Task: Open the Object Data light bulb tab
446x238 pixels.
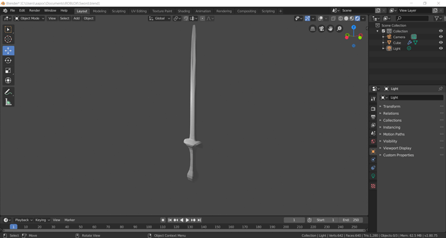Action: 373,176
